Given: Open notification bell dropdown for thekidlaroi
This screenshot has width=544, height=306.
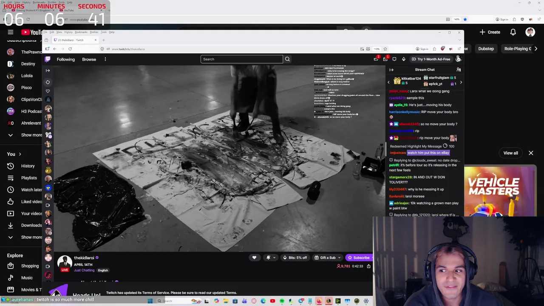Looking at the screenshot, I should click(270, 258).
